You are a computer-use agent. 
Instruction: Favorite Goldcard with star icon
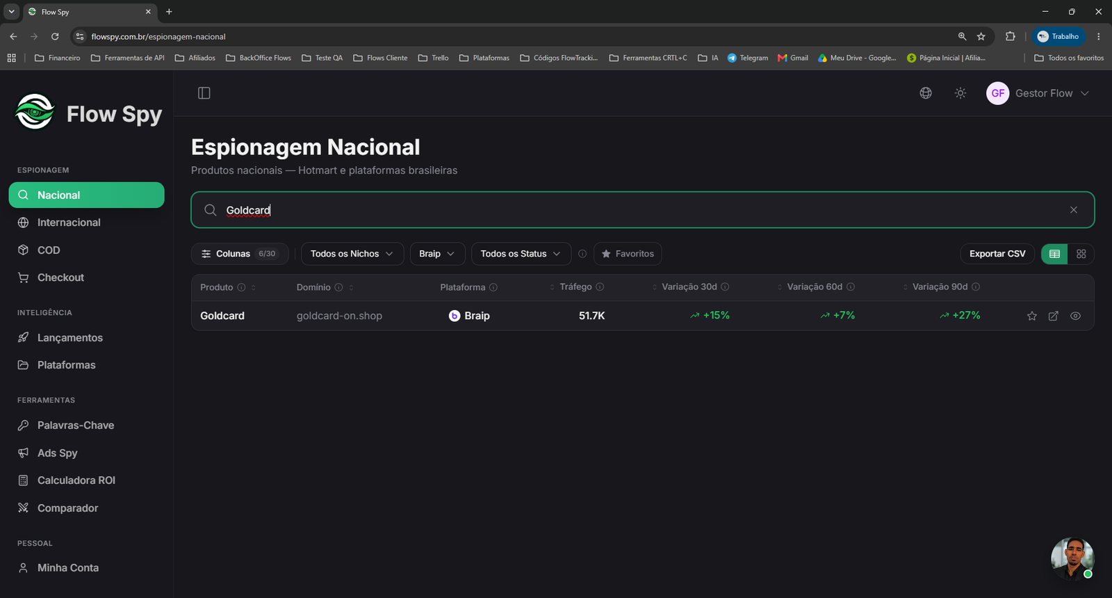1032,316
